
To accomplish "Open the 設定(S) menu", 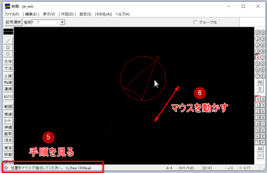I will pyautogui.click(x=86, y=14).
